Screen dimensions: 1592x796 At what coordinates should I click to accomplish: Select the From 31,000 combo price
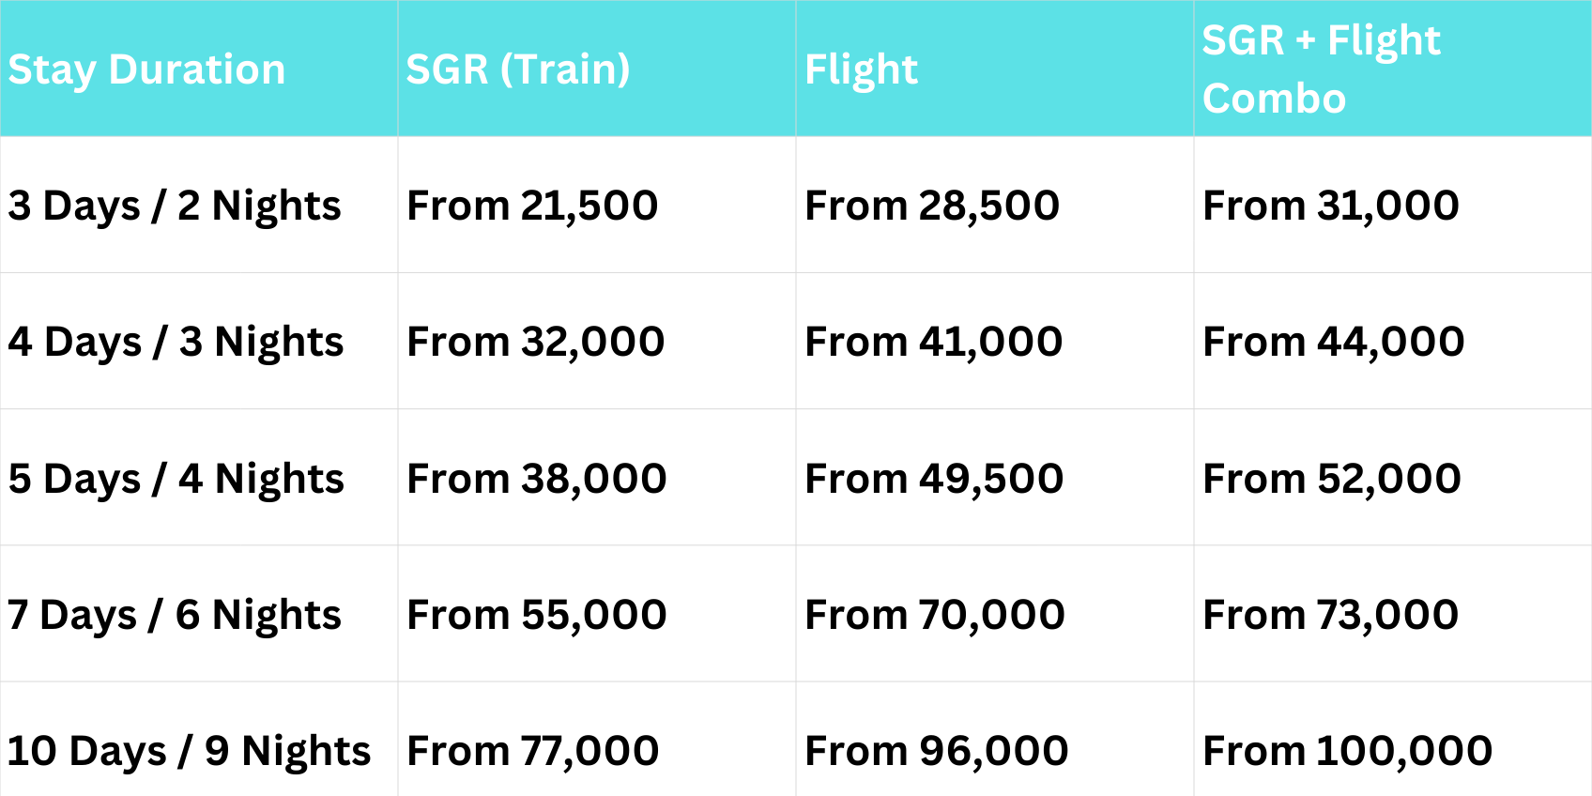[1331, 206]
